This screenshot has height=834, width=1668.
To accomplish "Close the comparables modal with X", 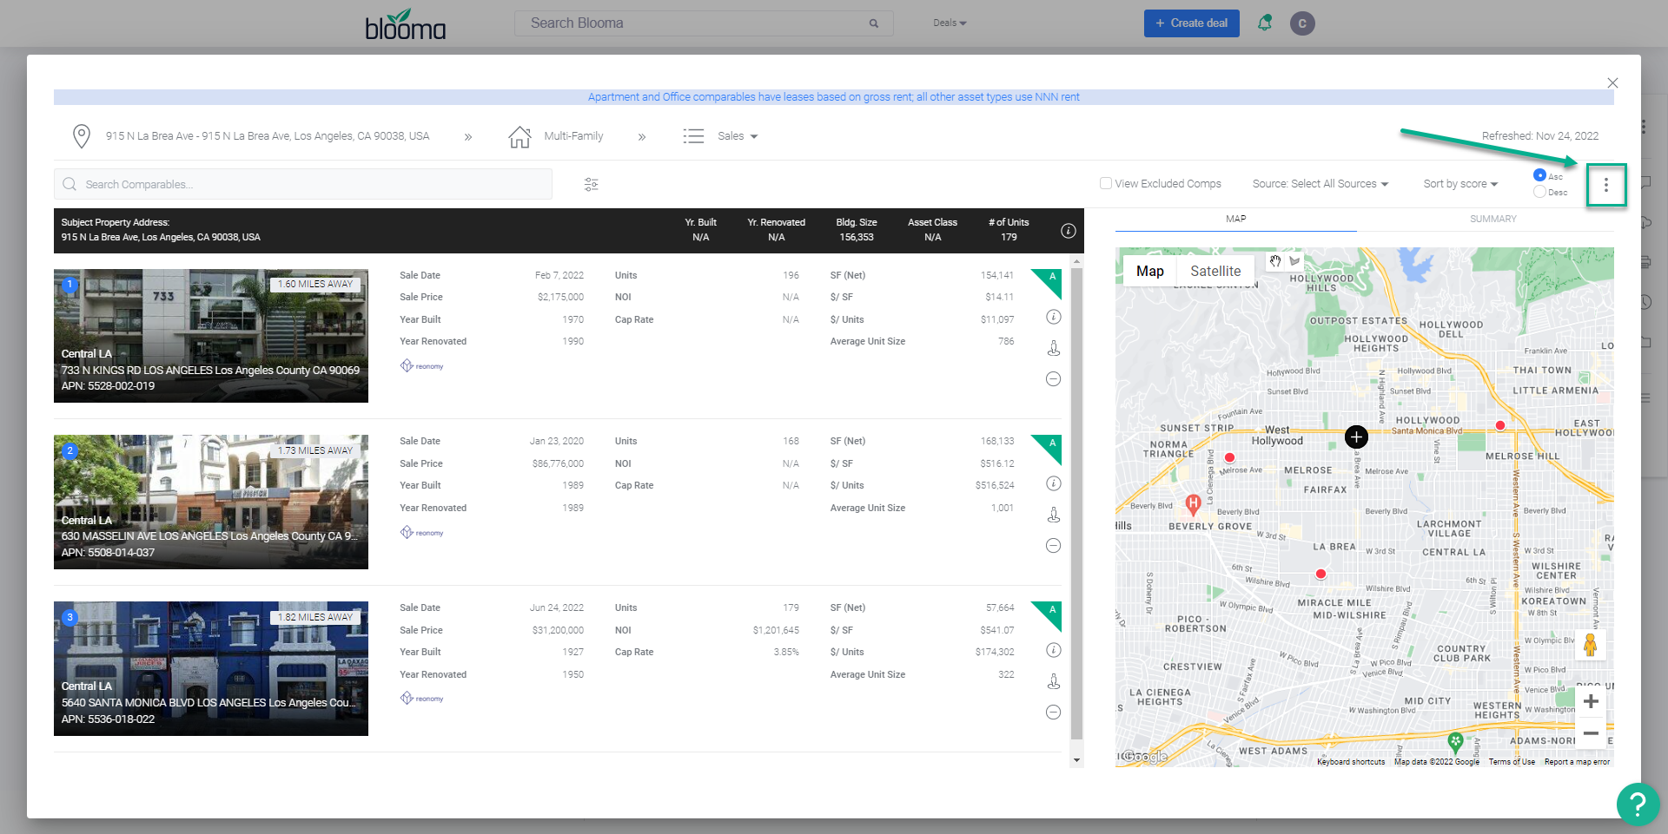I will click(1612, 83).
